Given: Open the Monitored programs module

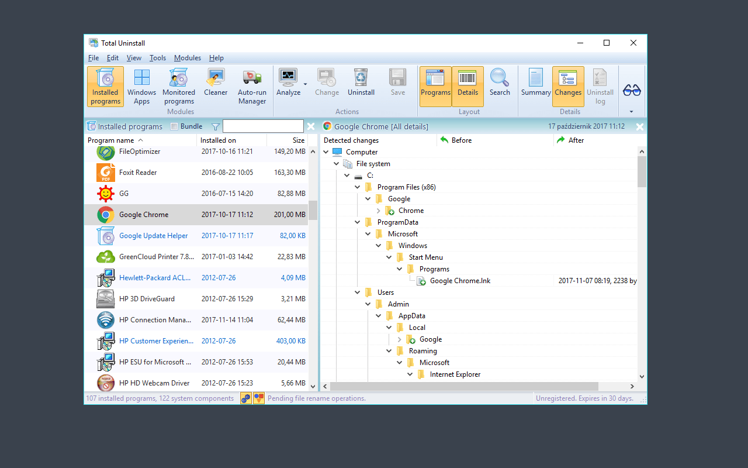Looking at the screenshot, I should (179, 87).
